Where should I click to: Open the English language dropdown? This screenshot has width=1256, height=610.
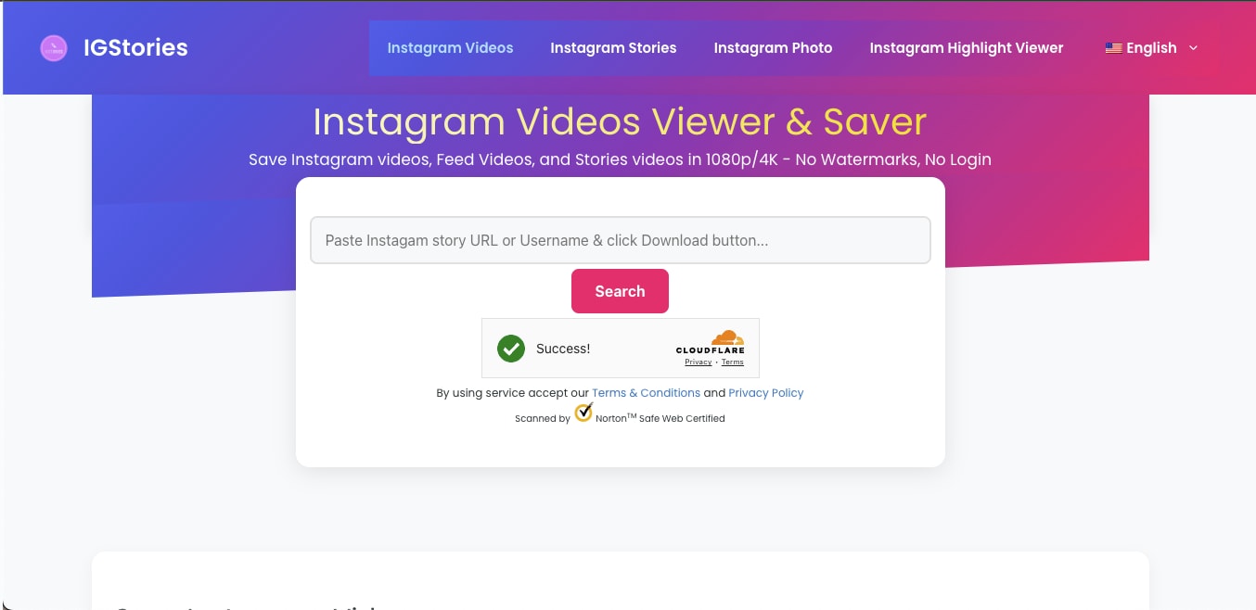click(x=1152, y=47)
